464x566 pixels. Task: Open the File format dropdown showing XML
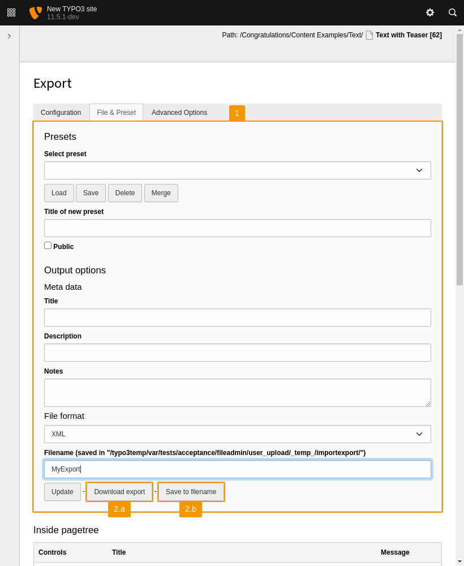click(237, 434)
